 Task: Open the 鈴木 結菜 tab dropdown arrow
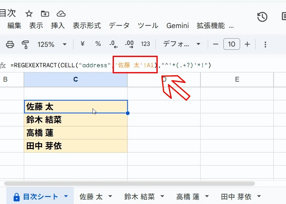pyautogui.click(x=162, y=196)
